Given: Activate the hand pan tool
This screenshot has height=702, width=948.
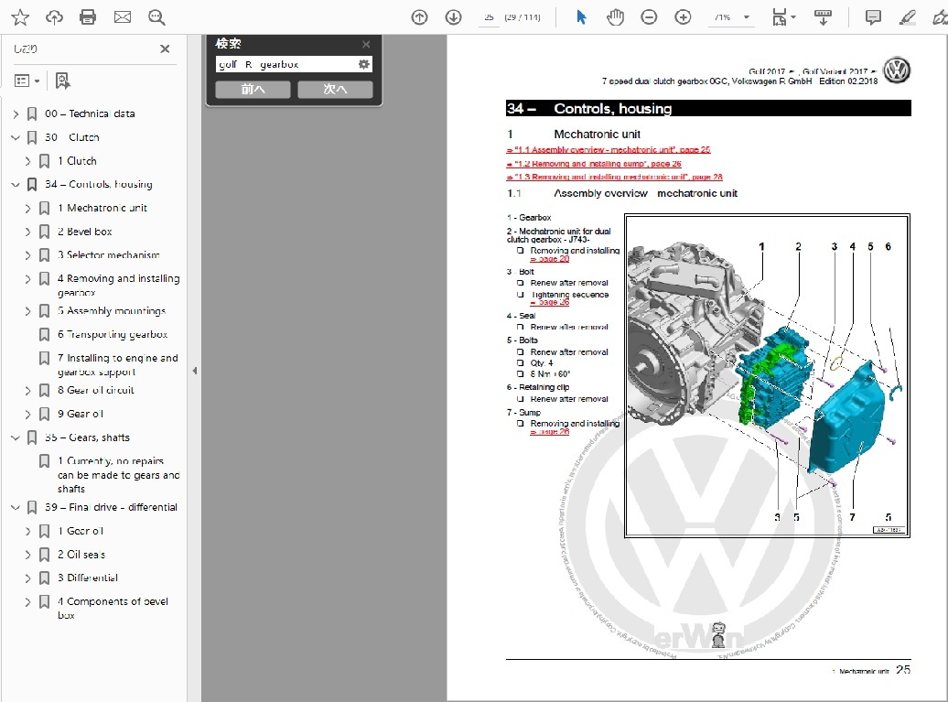Looking at the screenshot, I should click(615, 16).
